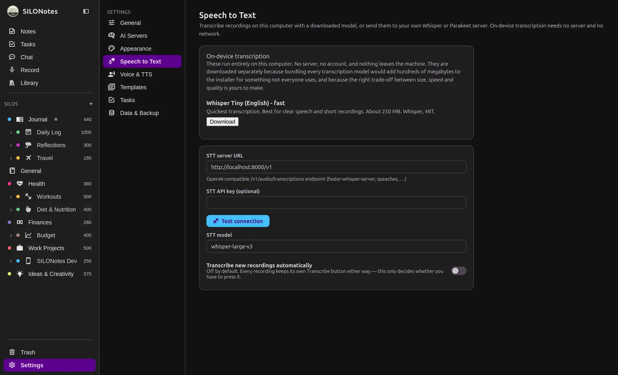Click the SILONotes logo icon

[13, 11]
